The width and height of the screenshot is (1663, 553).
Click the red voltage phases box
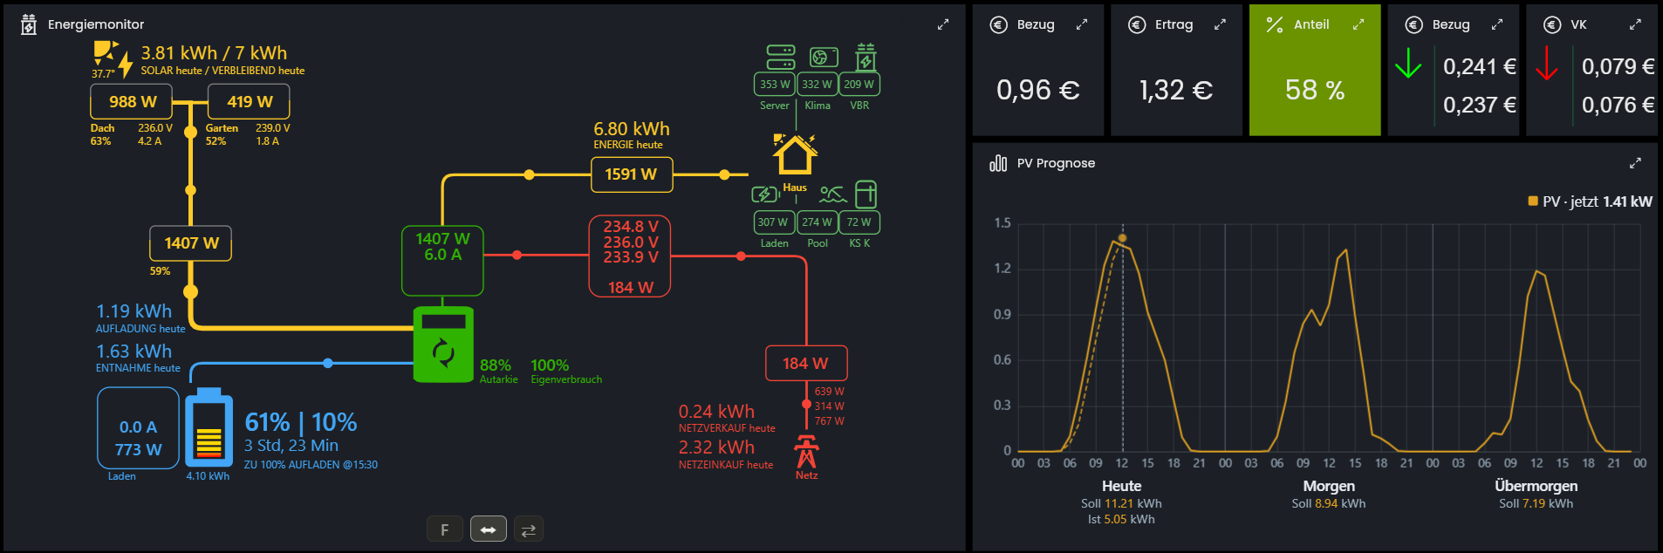point(630,256)
